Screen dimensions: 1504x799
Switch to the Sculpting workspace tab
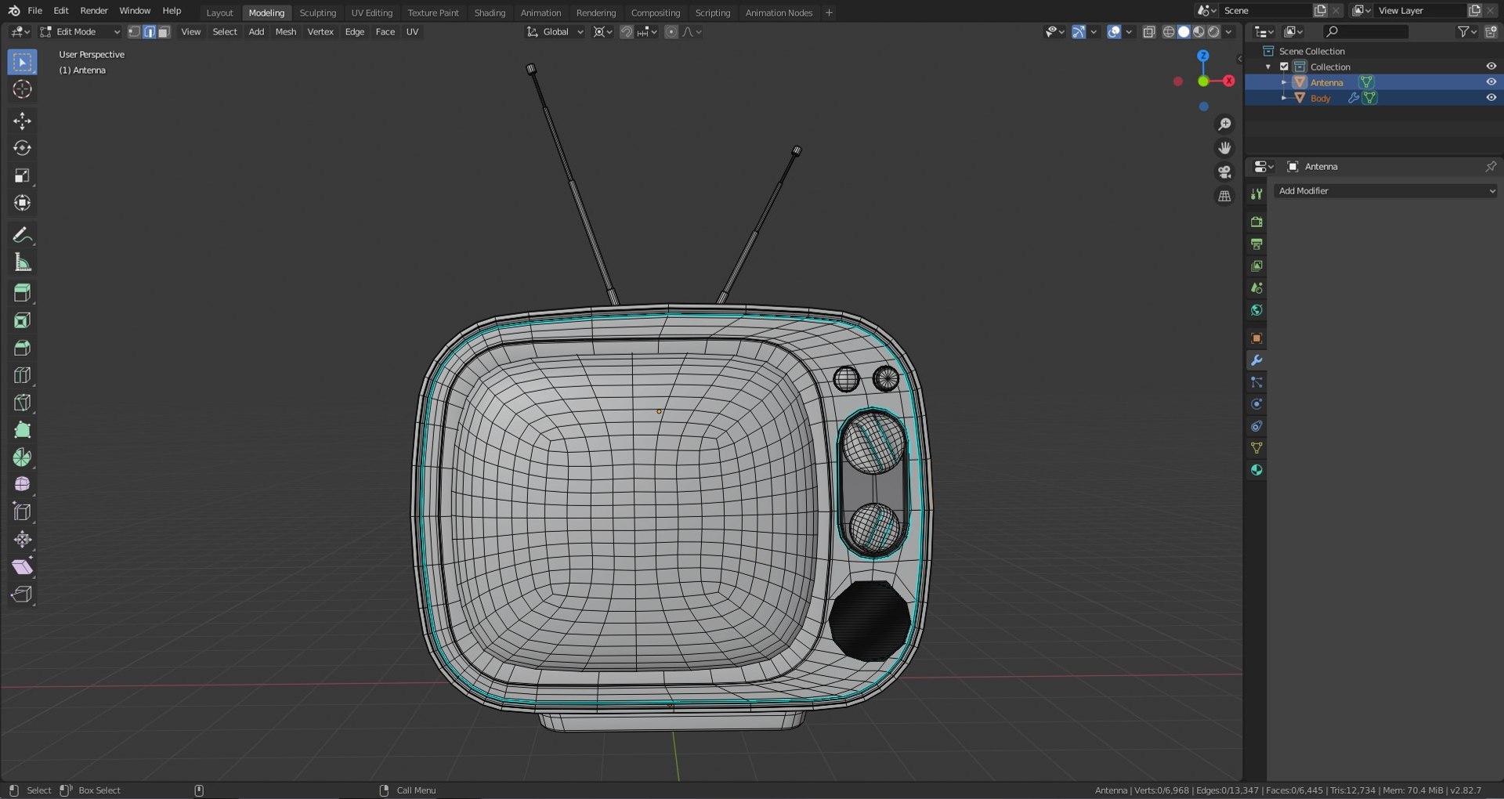(x=317, y=13)
